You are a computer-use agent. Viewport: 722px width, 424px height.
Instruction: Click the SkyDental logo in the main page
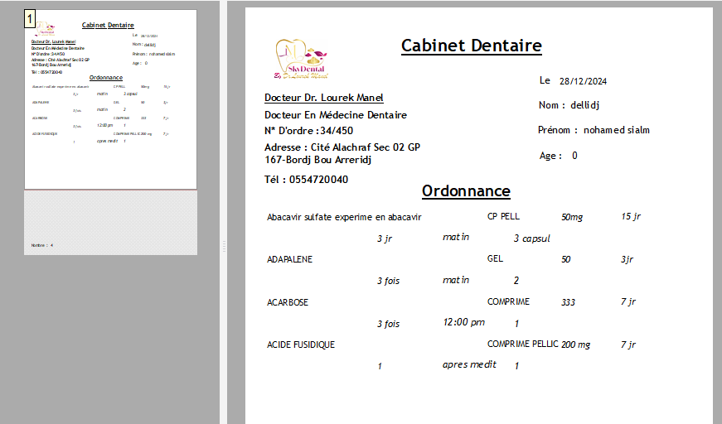click(300, 60)
